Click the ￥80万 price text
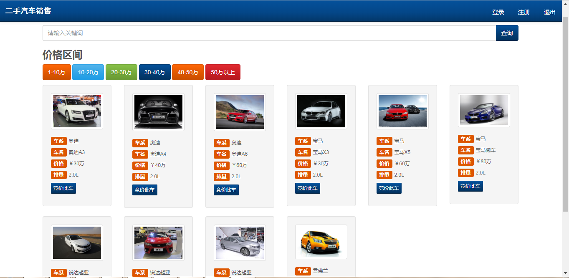 (483, 162)
